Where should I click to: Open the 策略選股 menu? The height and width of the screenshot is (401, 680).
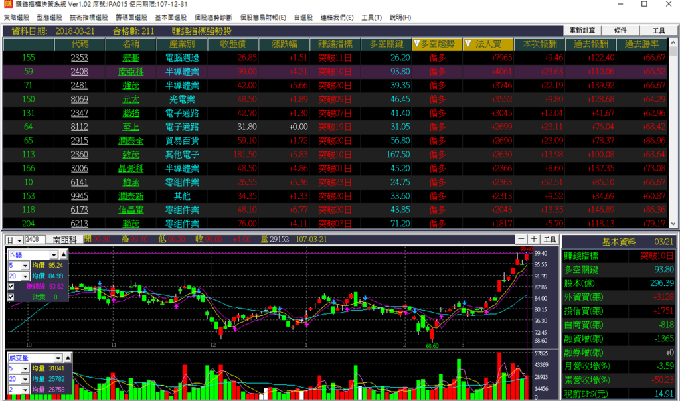pos(17,17)
